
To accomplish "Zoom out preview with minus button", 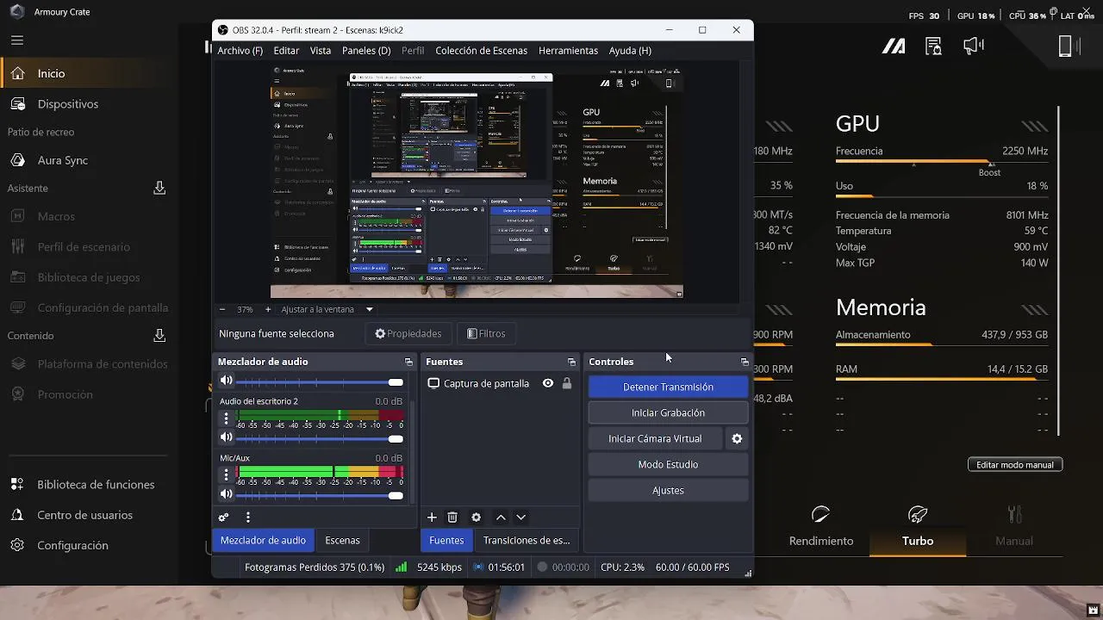I will coord(222,309).
